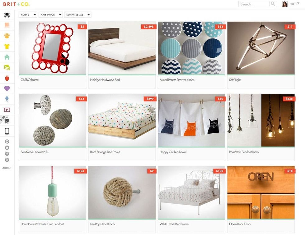Click the black spider icon in sidebar
305x235 pixels.
7,15
